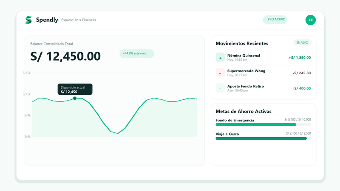Click S/ 3,150 / S/ 3,500 value
Screen dimensions: 340x191
(x=298, y=133)
